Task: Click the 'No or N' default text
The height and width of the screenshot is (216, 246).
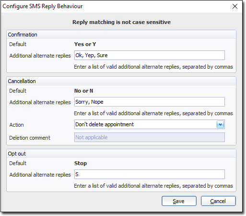Action: click(83, 91)
